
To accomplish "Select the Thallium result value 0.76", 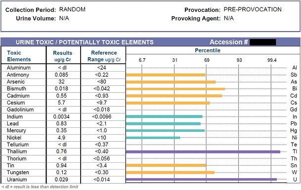I will click(x=61, y=152).
